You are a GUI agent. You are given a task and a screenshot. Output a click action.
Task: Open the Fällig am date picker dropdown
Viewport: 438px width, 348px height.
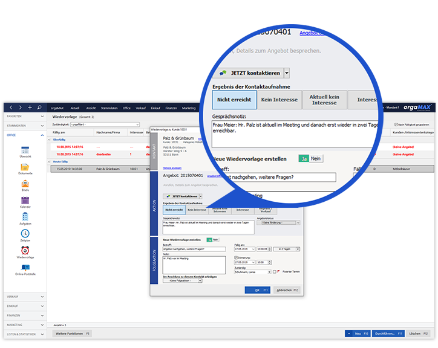coord(253,249)
